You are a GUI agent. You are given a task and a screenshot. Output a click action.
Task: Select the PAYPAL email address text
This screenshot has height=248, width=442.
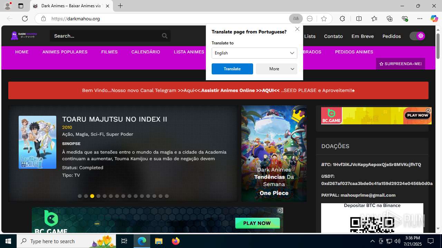(368, 195)
